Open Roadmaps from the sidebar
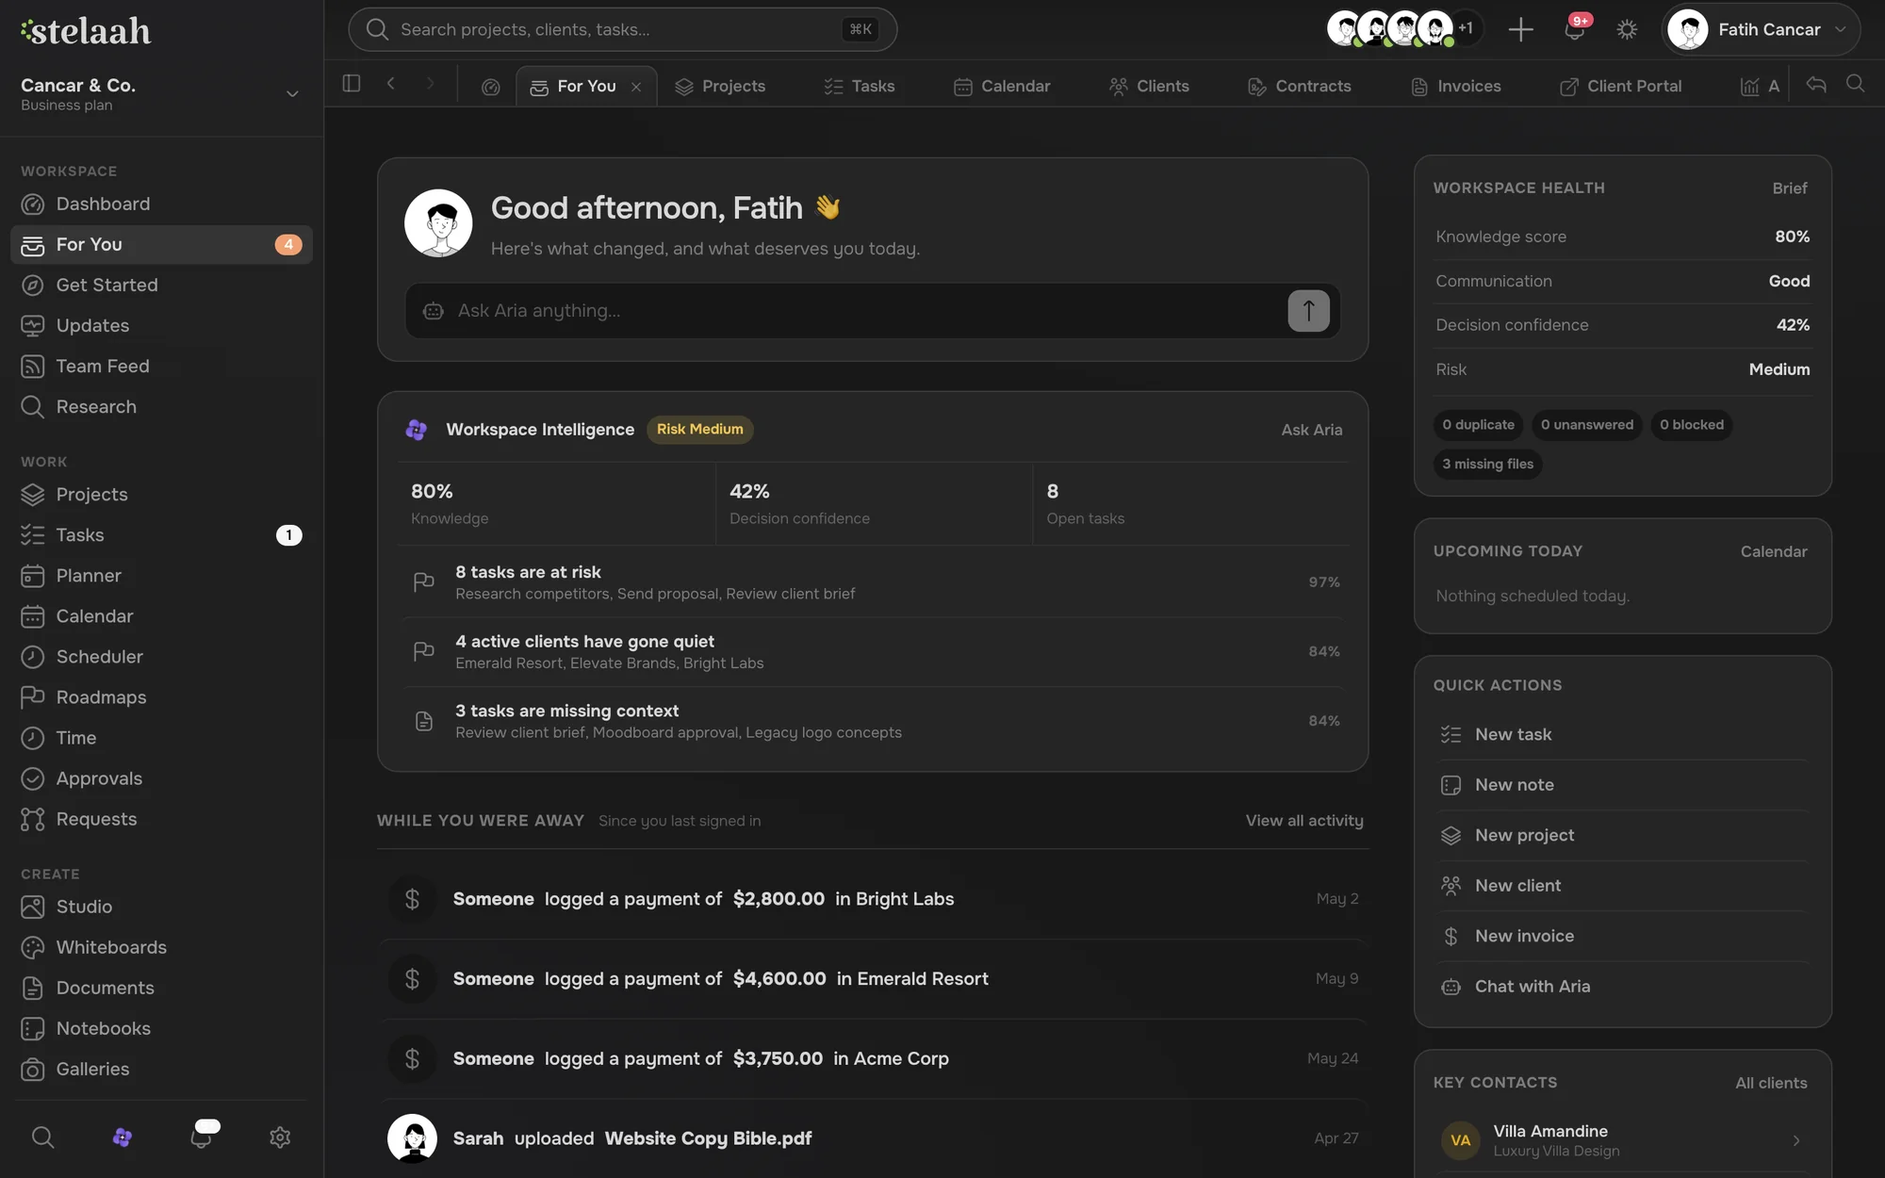 [x=161, y=696]
